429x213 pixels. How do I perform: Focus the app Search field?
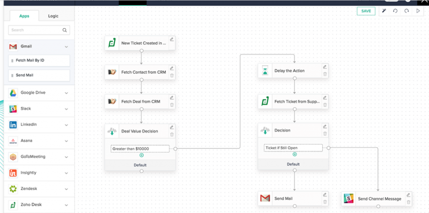pyautogui.click(x=39, y=30)
